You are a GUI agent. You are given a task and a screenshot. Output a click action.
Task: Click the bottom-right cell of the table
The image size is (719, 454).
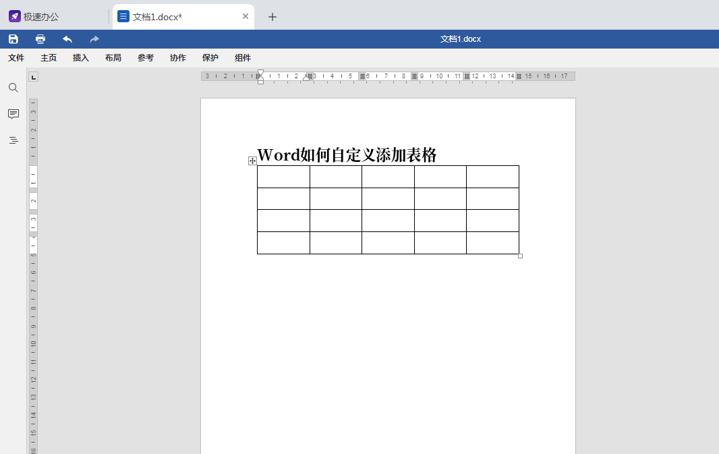[492, 243]
